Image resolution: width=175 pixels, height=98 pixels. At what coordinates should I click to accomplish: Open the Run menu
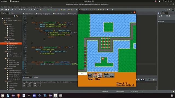(x=40, y=7)
